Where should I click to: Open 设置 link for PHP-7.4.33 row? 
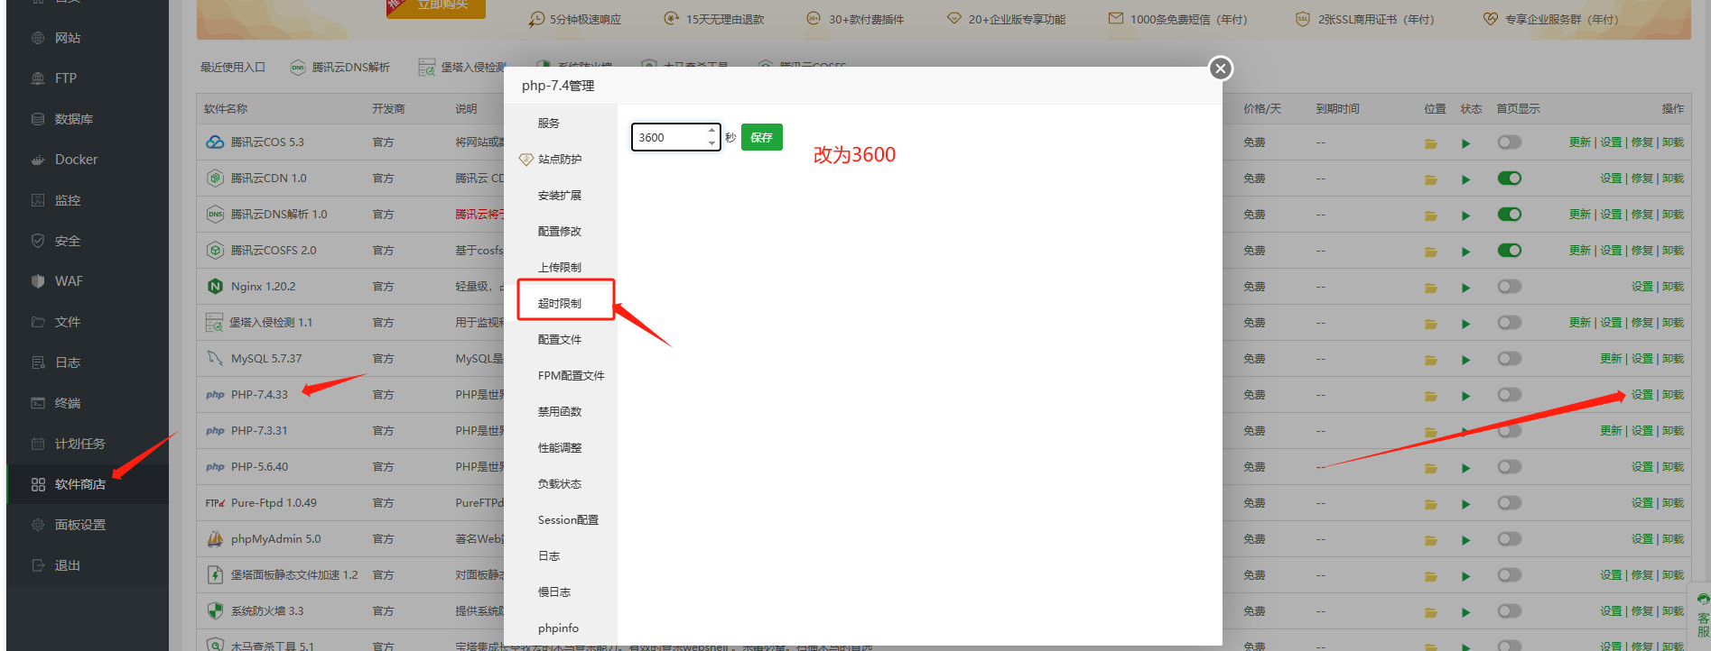pyautogui.click(x=1641, y=395)
